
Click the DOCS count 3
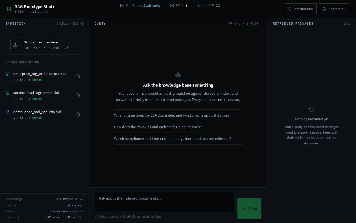[x=186, y=6]
